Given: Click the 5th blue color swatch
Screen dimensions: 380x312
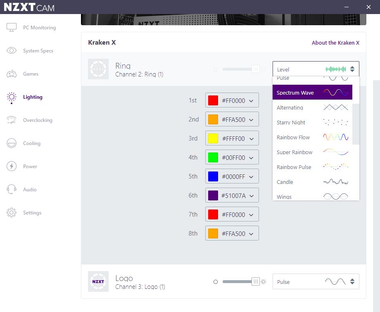Looking at the screenshot, I should (213, 176).
